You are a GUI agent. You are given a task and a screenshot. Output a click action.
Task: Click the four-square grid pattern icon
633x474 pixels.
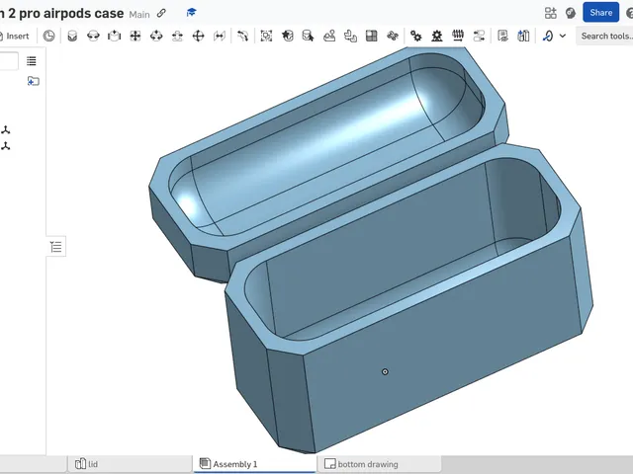(372, 36)
